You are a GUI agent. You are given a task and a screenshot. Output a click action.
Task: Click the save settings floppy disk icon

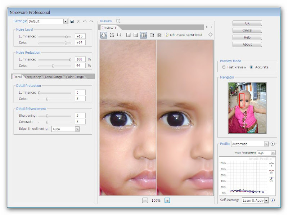pyautogui.click(x=72, y=22)
